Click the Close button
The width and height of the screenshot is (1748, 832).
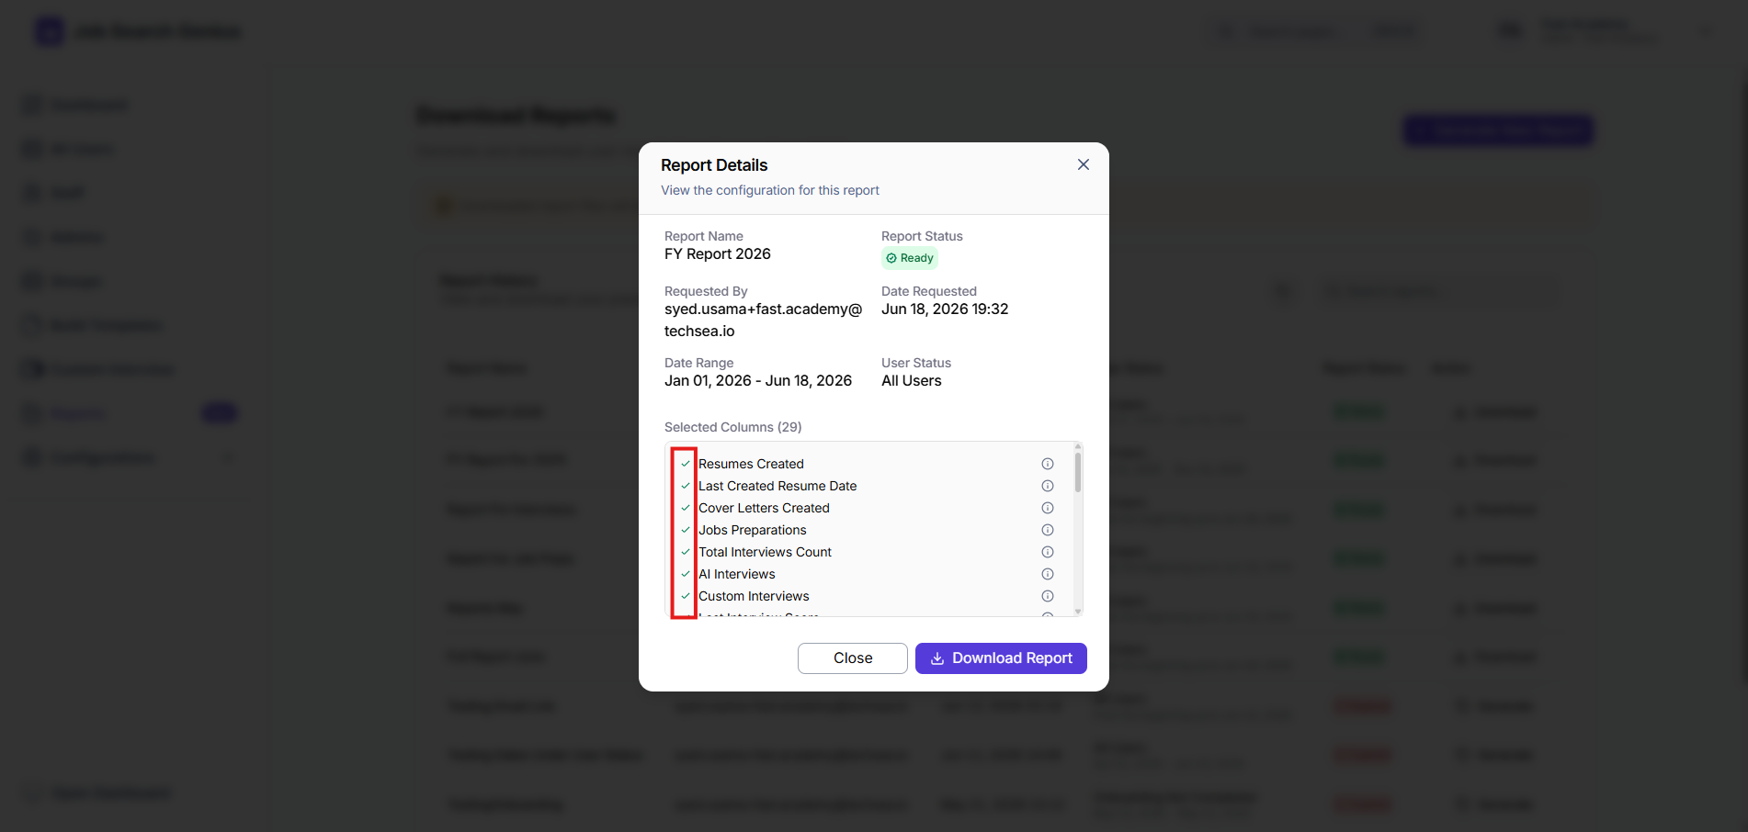853,658
